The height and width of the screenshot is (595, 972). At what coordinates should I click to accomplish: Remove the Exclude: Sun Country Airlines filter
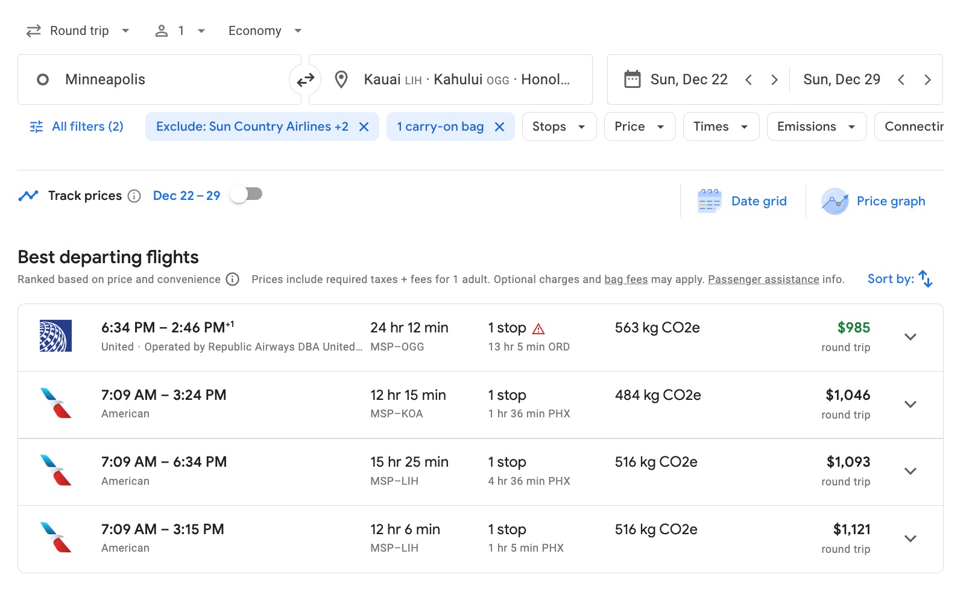click(364, 126)
